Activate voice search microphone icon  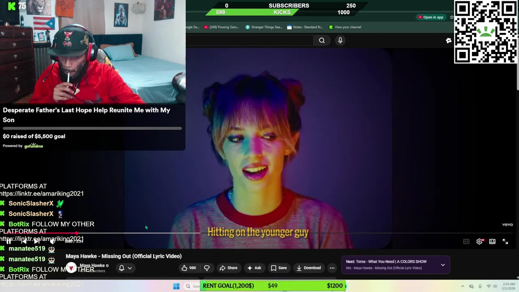click(x=340, y=40)
